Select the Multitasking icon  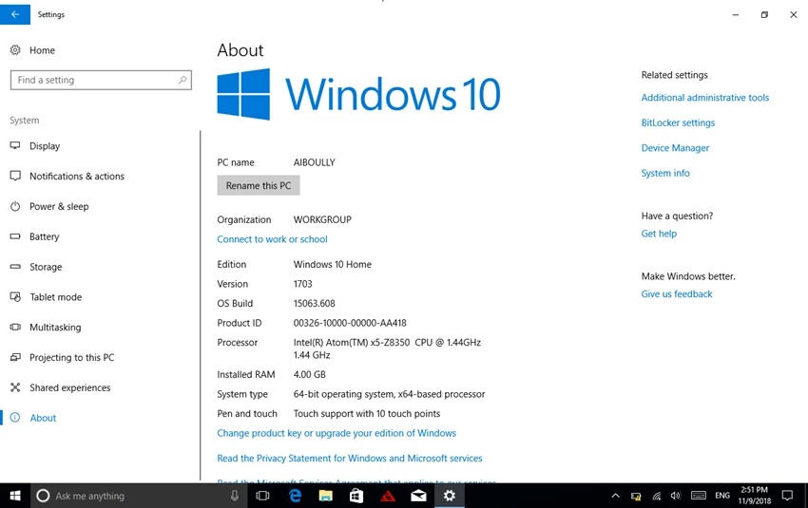point(15,327)
